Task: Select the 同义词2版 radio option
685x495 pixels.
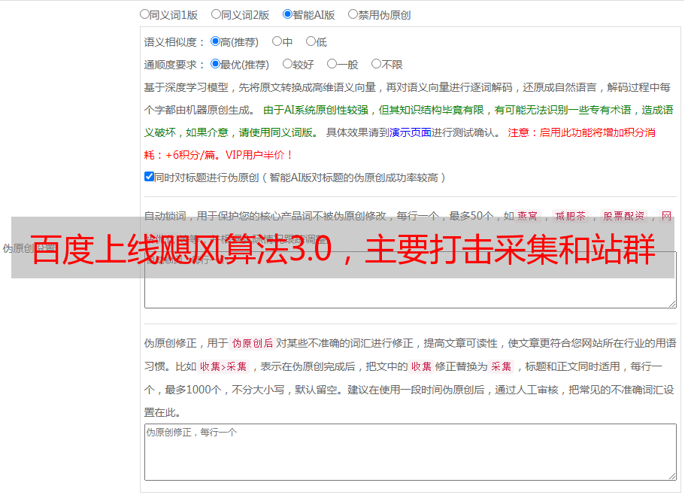Action: click(x=216, y=14)
